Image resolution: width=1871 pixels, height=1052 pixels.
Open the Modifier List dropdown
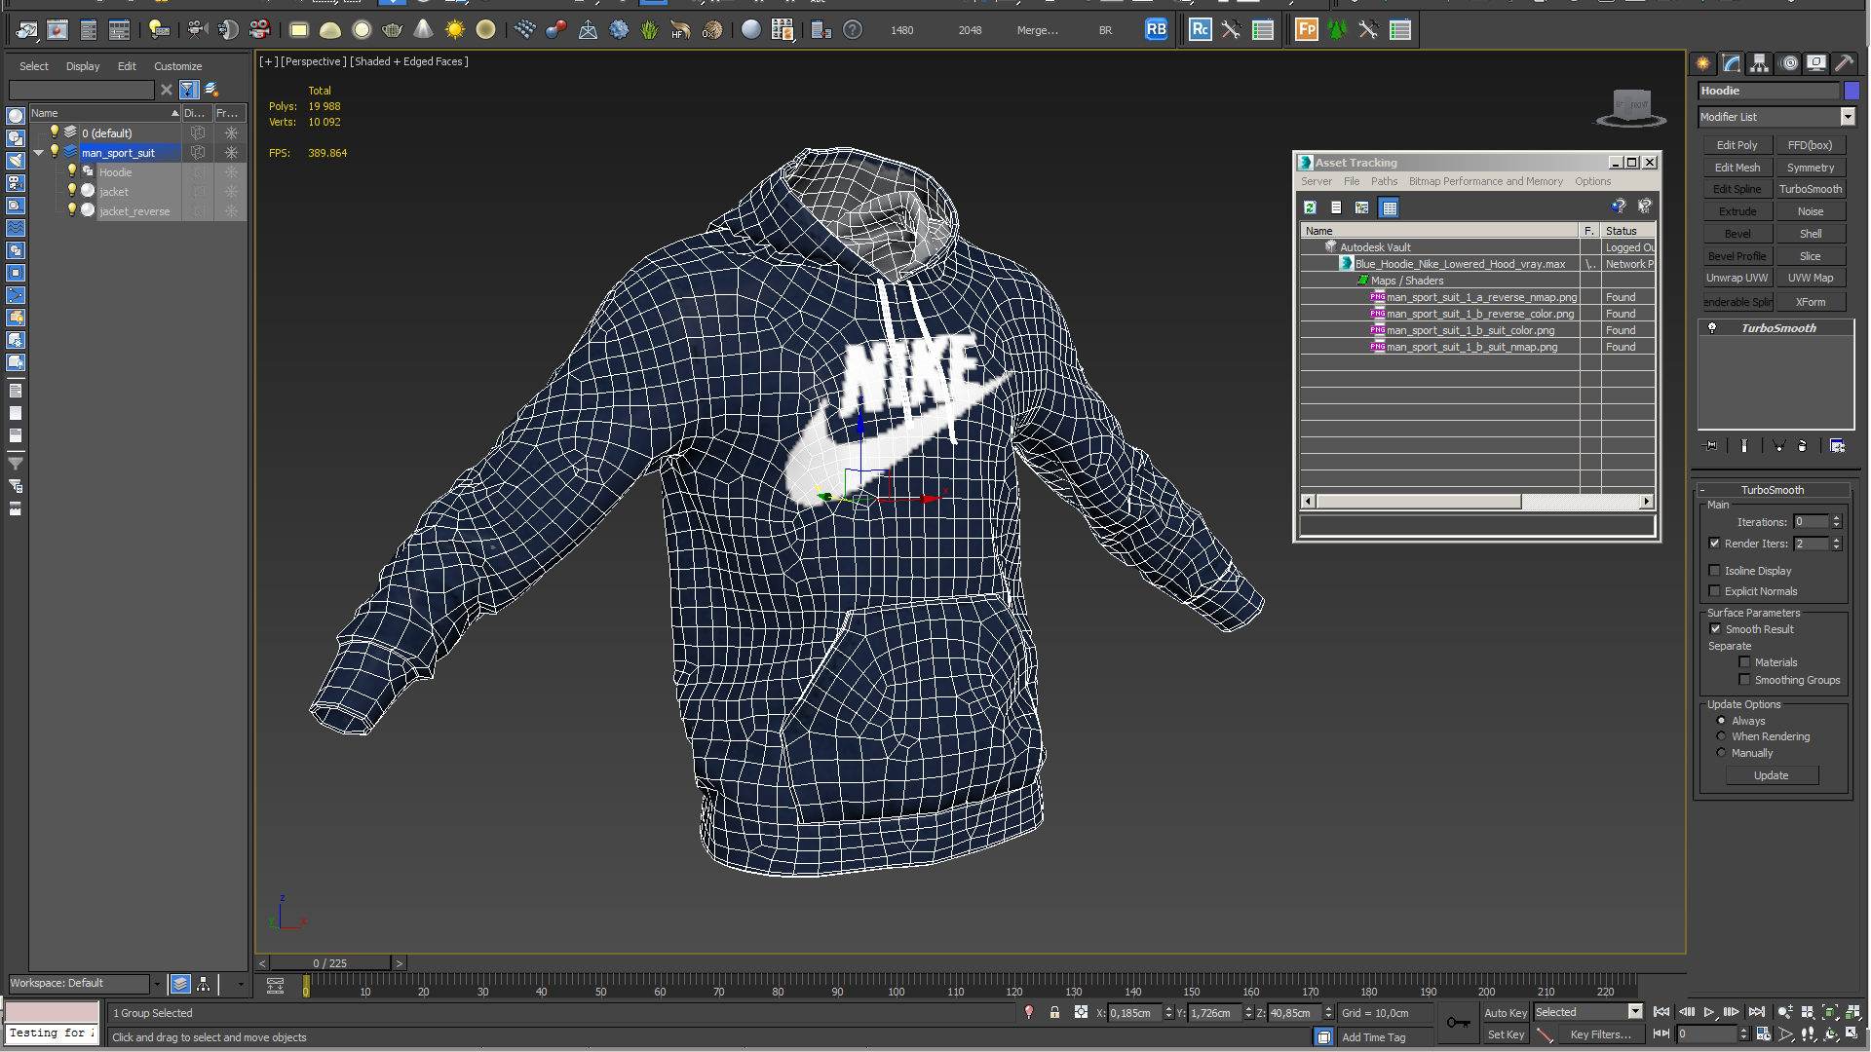tap(1847, 117)
